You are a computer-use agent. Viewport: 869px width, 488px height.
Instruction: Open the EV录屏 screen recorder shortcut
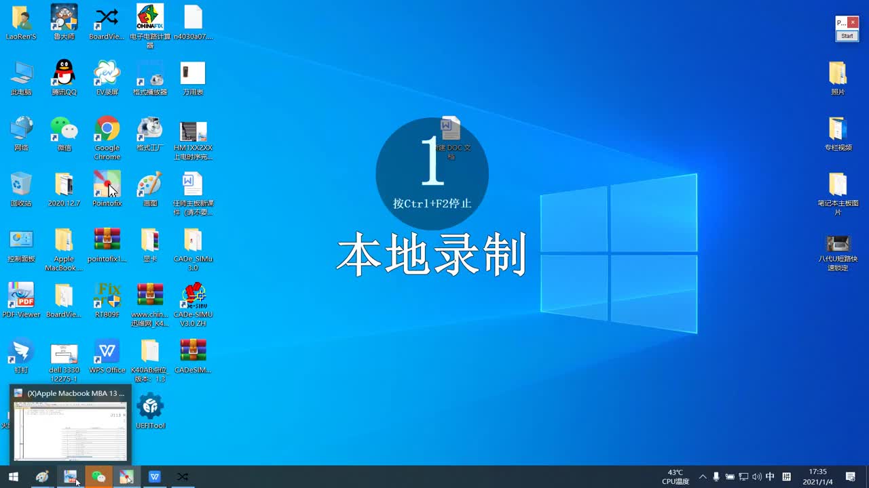pyautogui.click(x=107, y=78)
